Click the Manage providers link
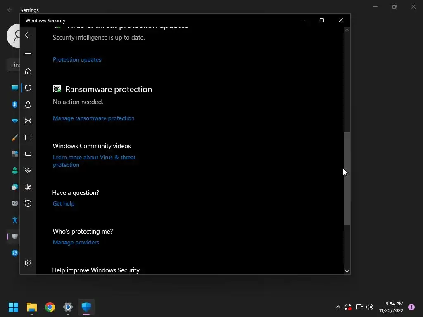 click(x=76, y=242)
